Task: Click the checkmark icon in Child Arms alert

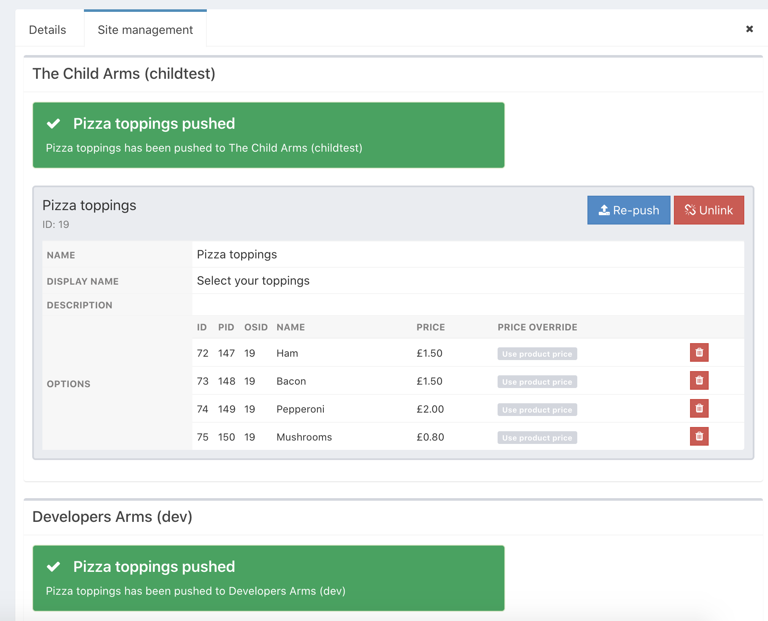Action: tap(53, 124)
